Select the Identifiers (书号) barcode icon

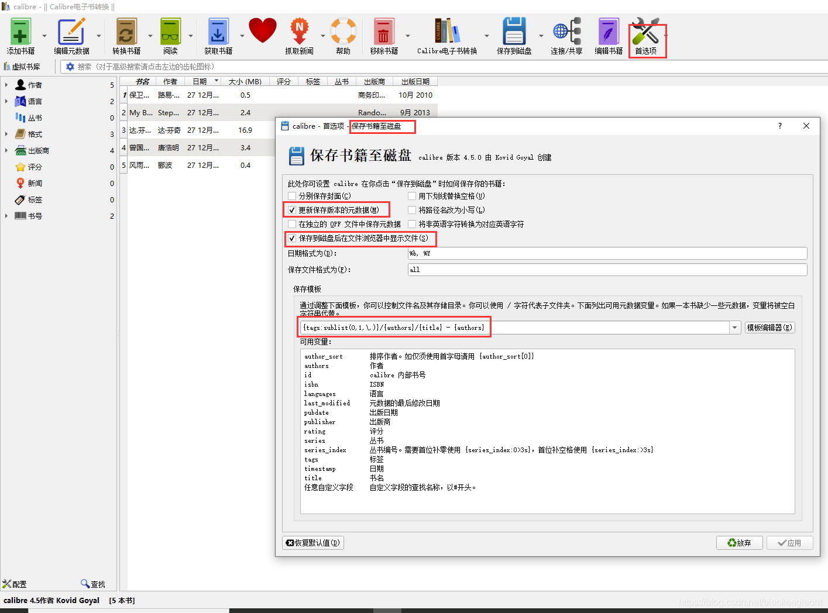(20, 216)
